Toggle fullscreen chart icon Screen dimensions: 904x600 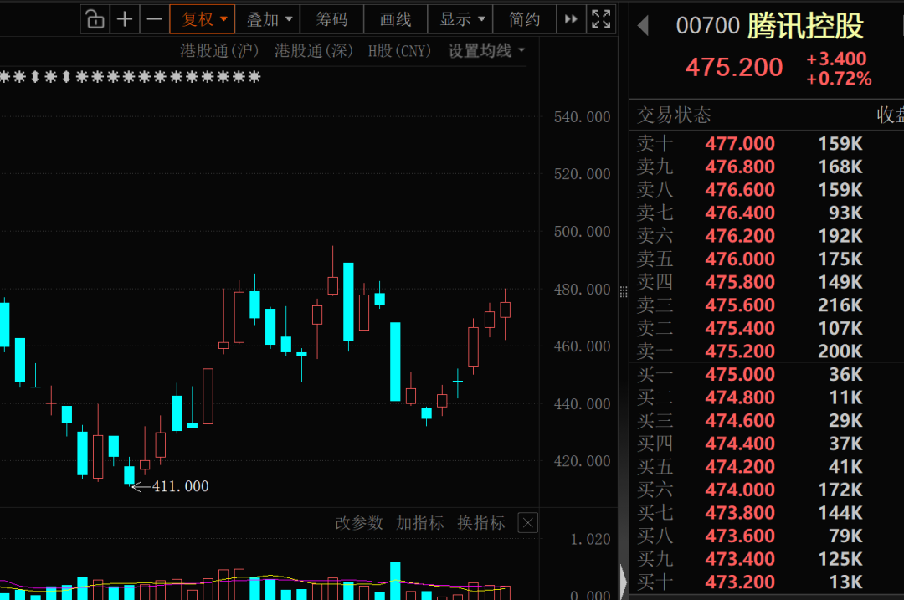point(601,19)
